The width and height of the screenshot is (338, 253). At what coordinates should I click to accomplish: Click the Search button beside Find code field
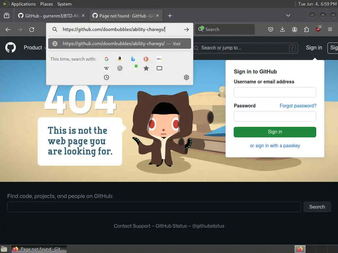pos(317,207)
